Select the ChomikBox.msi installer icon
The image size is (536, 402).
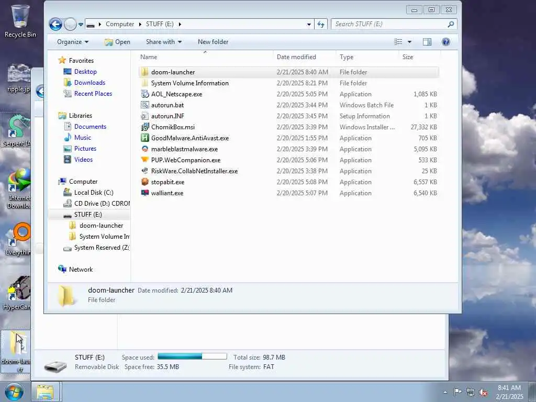[x=144, y=127]
